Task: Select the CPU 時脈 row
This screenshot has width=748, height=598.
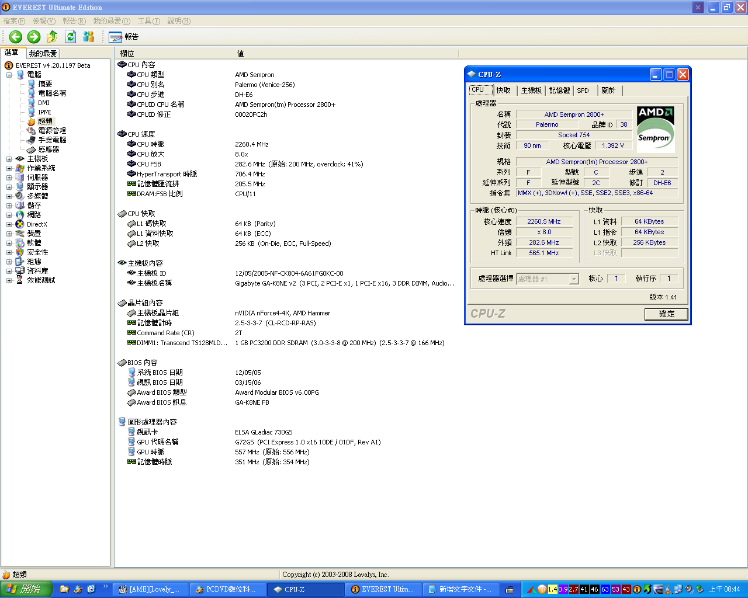Action: (x=286, y=144)
